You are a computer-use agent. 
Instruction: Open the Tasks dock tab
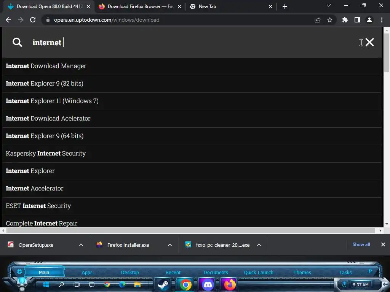pos(345,272)
